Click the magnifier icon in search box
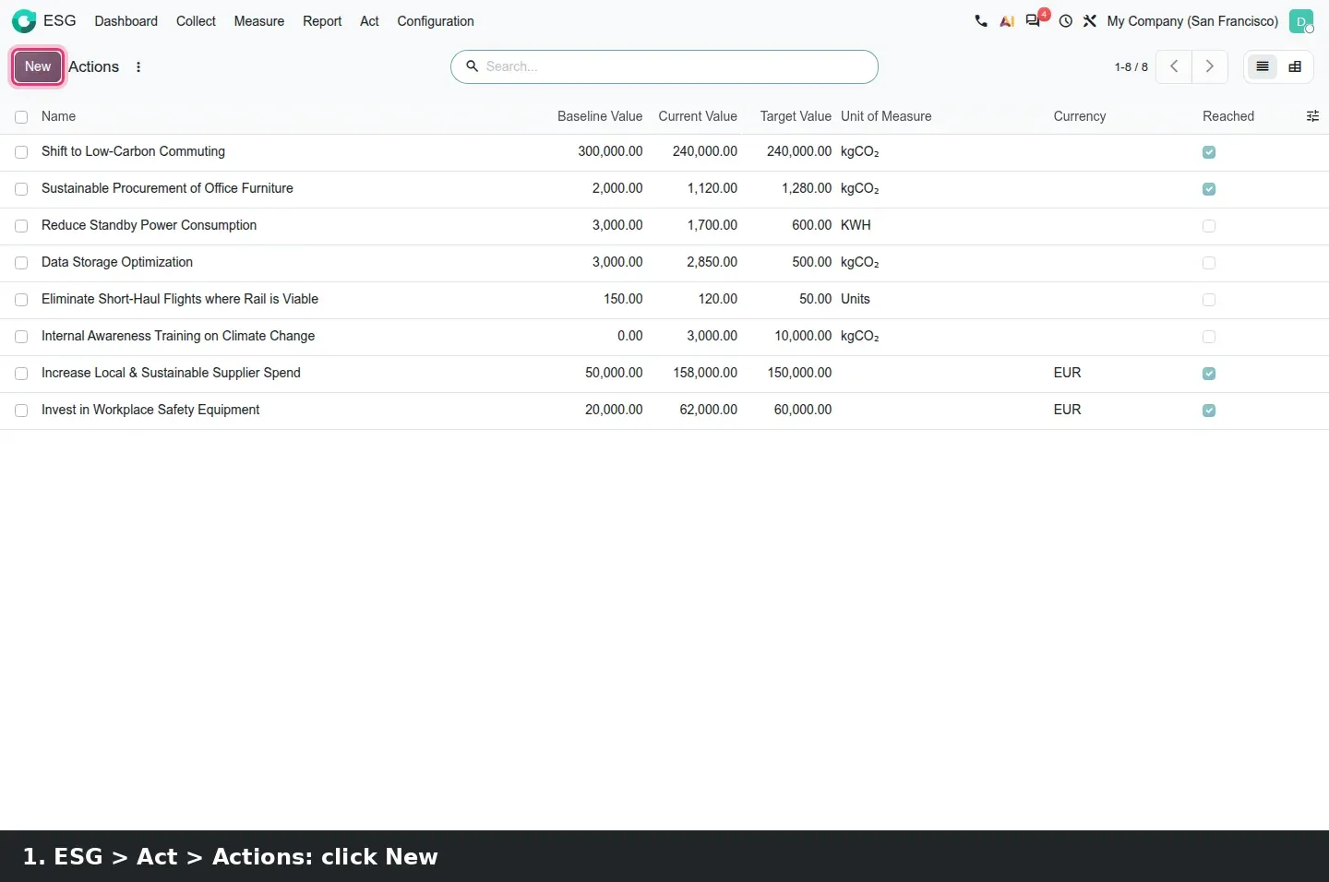 (472, 66)
